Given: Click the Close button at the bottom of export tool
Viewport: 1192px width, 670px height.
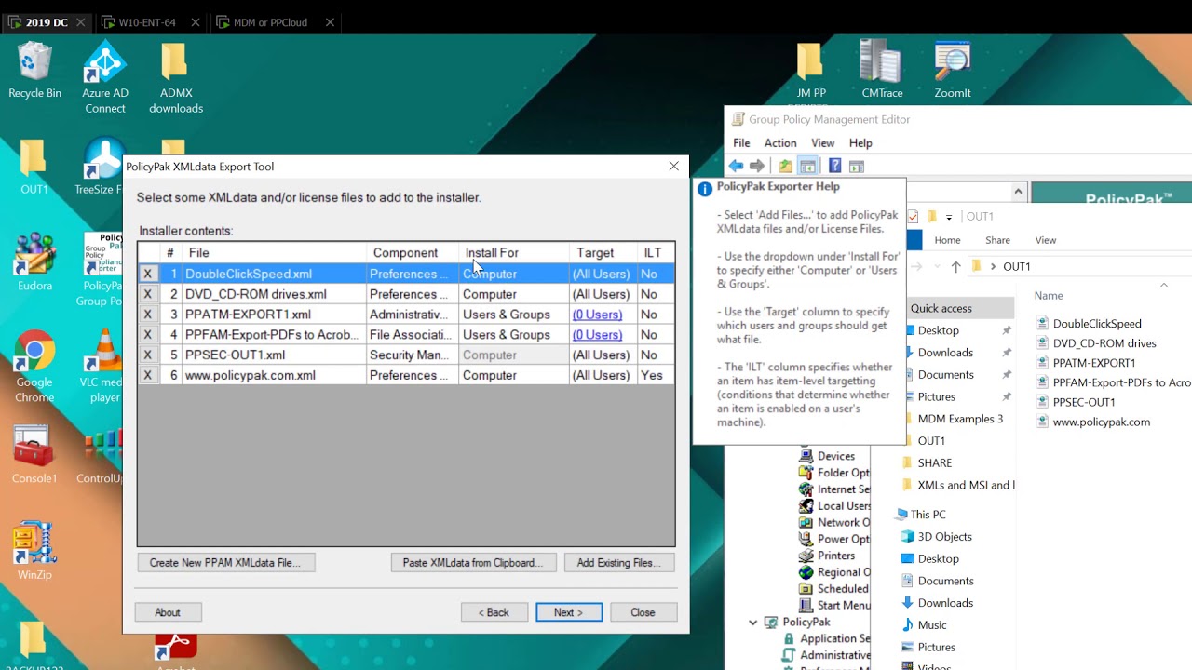Looking at the screenshot, I should (x=643, y=612).
